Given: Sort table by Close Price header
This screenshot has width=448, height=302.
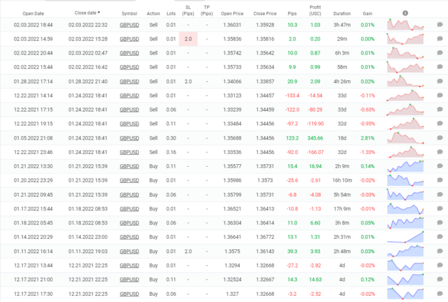Looking at the screenshot, I should 265,13.
